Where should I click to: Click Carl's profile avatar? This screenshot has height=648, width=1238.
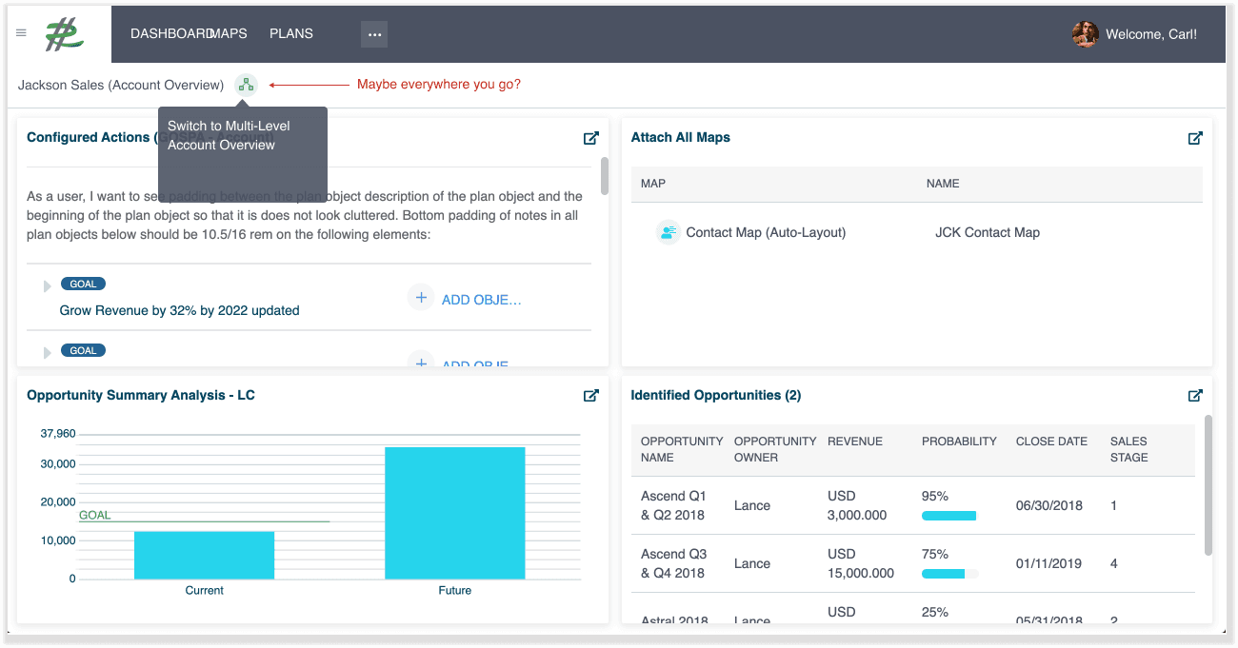1085,34
